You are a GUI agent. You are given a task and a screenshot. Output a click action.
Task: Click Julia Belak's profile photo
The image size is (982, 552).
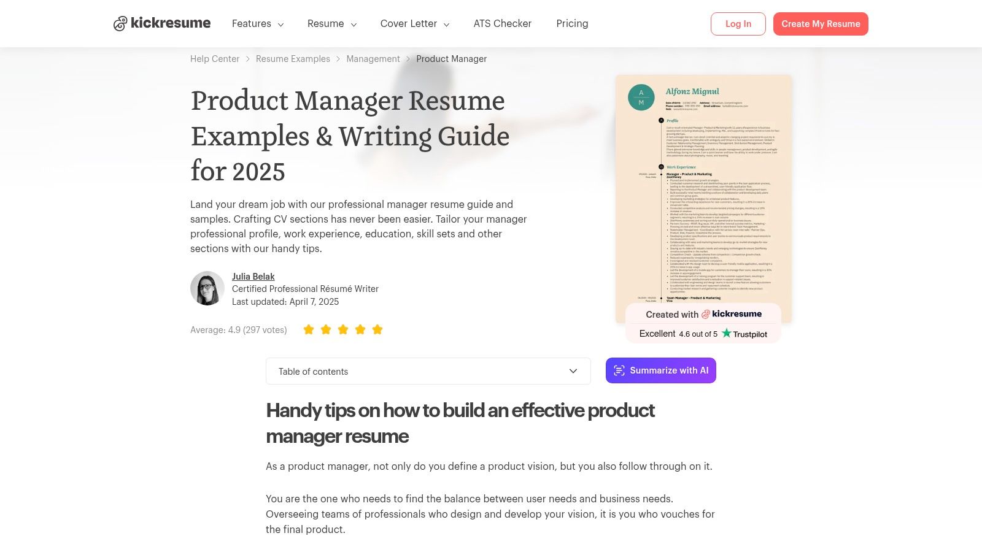(207, 288)
